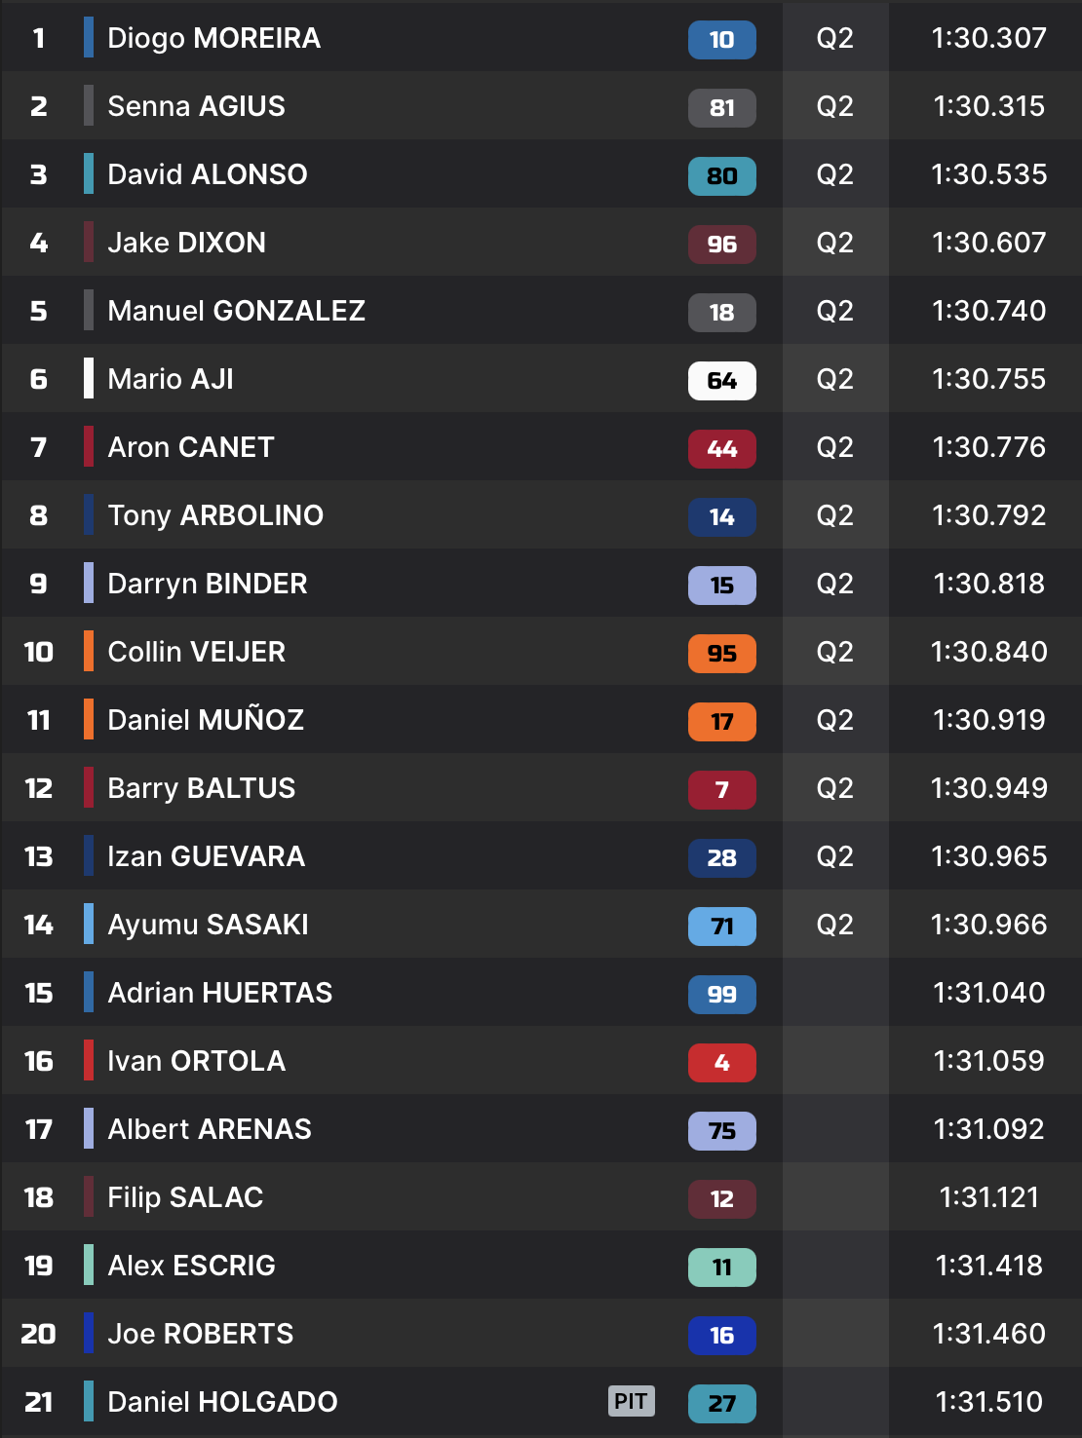Click the orange color bar beside Daniel Muñoz

[x=89, y=720]
